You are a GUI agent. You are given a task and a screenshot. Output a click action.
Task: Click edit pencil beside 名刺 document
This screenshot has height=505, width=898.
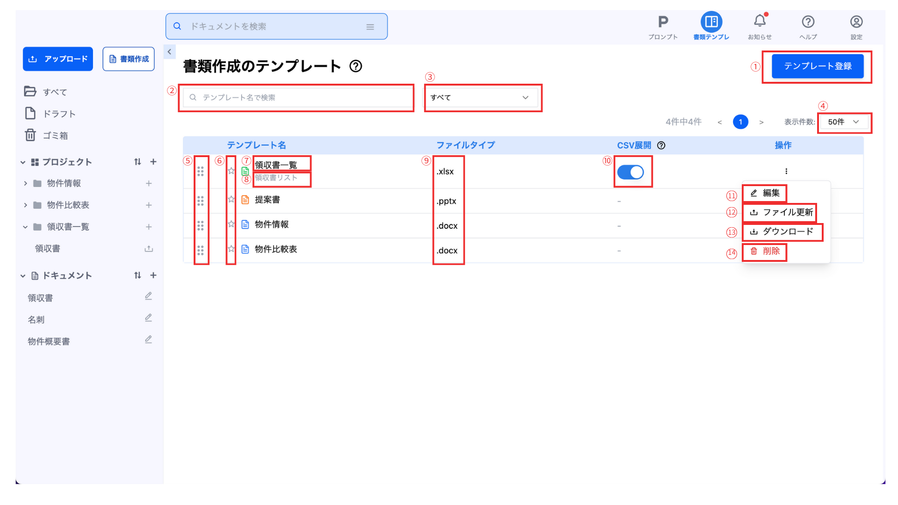pos(148,318)
